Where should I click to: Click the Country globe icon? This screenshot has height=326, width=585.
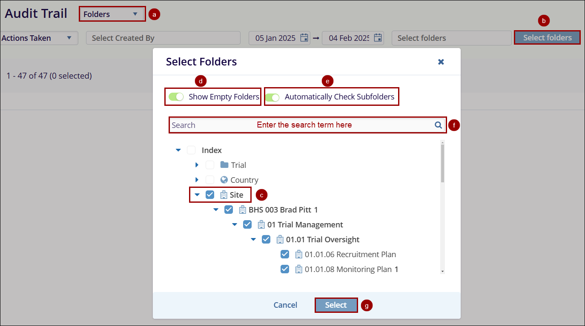tap(224, 180)
